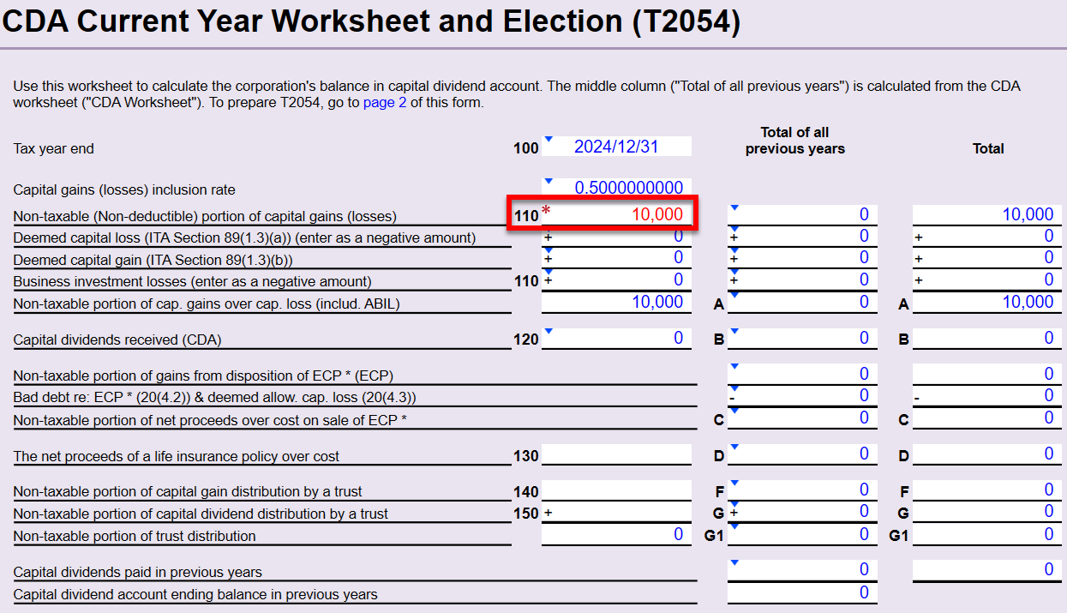Image resolution: width=1067 pixels, height=613 pixels.
Task: Select total column row G1 value
Action: 987,534
